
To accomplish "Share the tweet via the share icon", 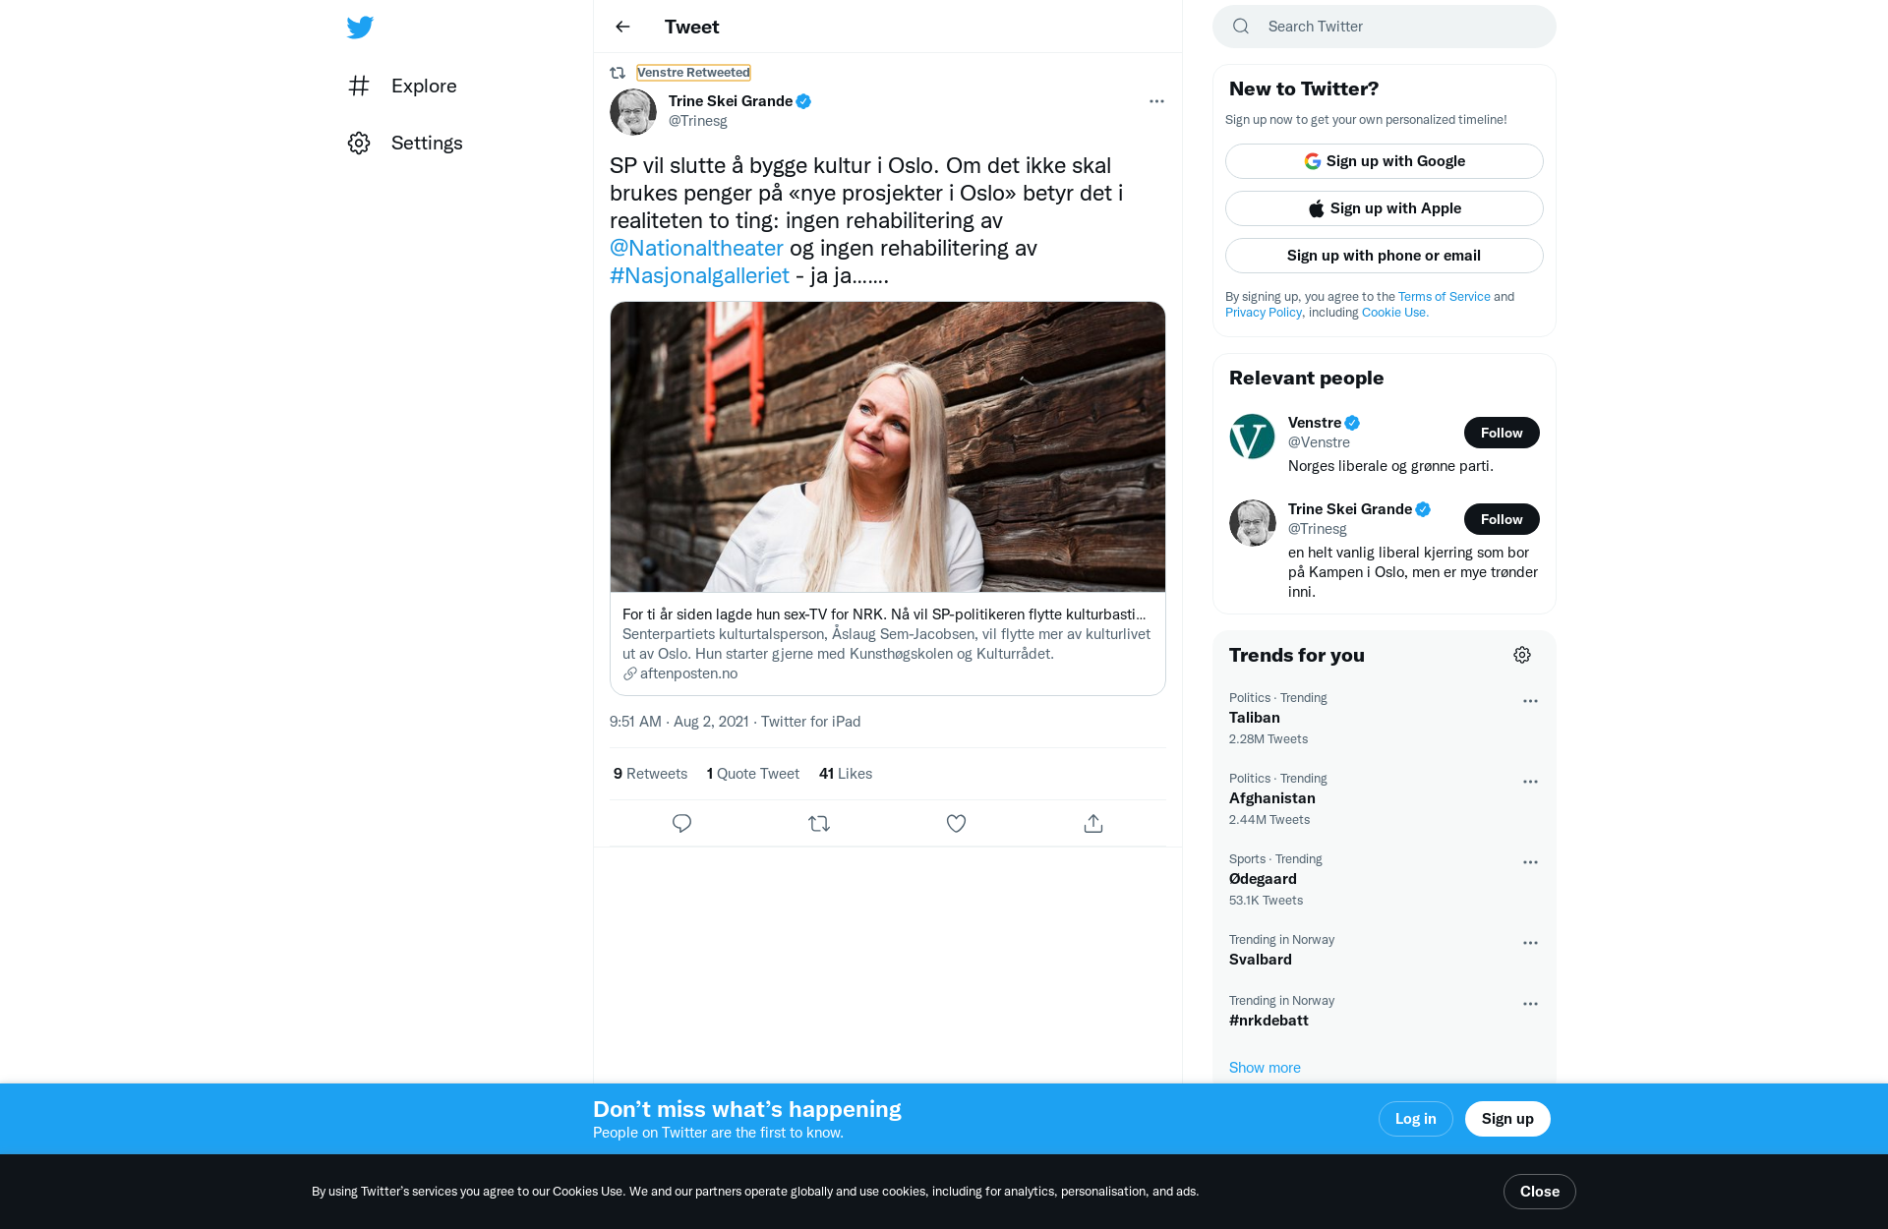I will (x=1093, y=823).
